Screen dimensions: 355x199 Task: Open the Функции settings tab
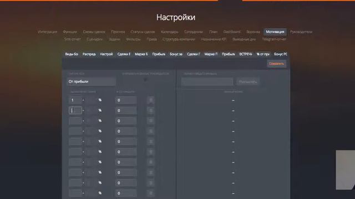click(x=70, y=32)
